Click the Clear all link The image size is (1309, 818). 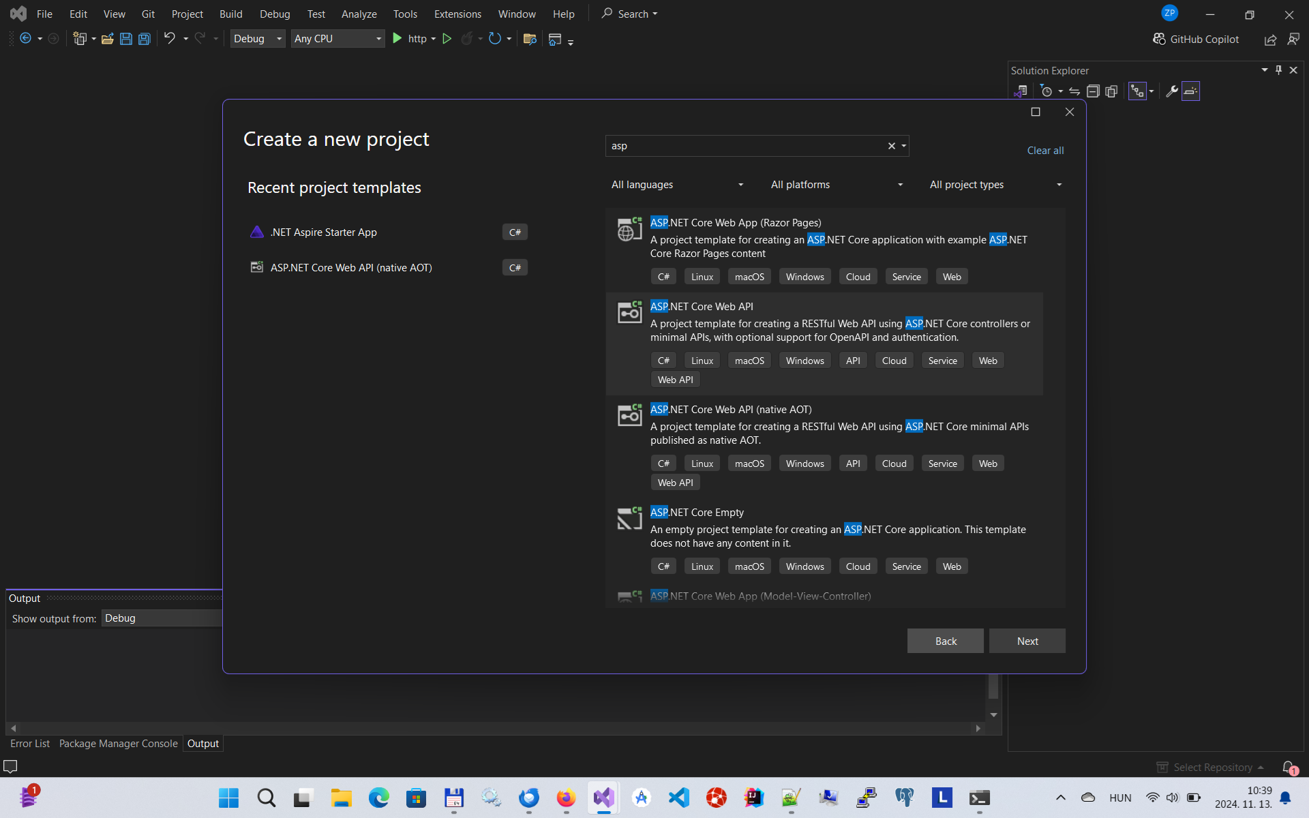[x=1045, y=151]
